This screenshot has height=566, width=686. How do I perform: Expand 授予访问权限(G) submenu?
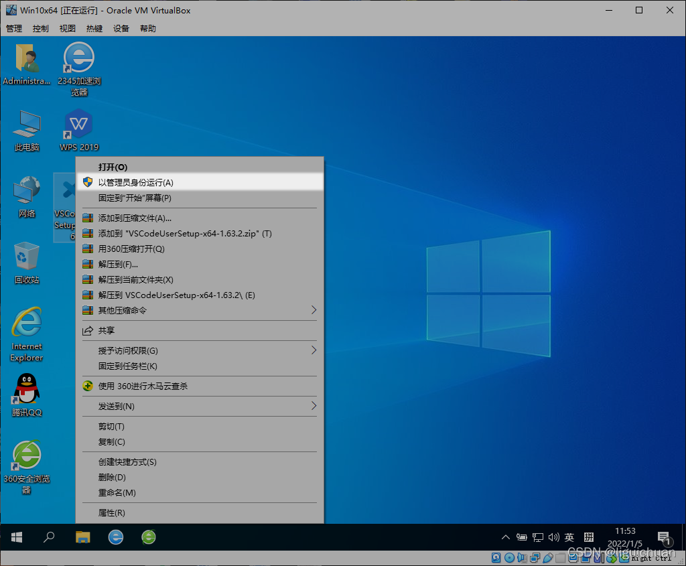(x=200, y=350)
